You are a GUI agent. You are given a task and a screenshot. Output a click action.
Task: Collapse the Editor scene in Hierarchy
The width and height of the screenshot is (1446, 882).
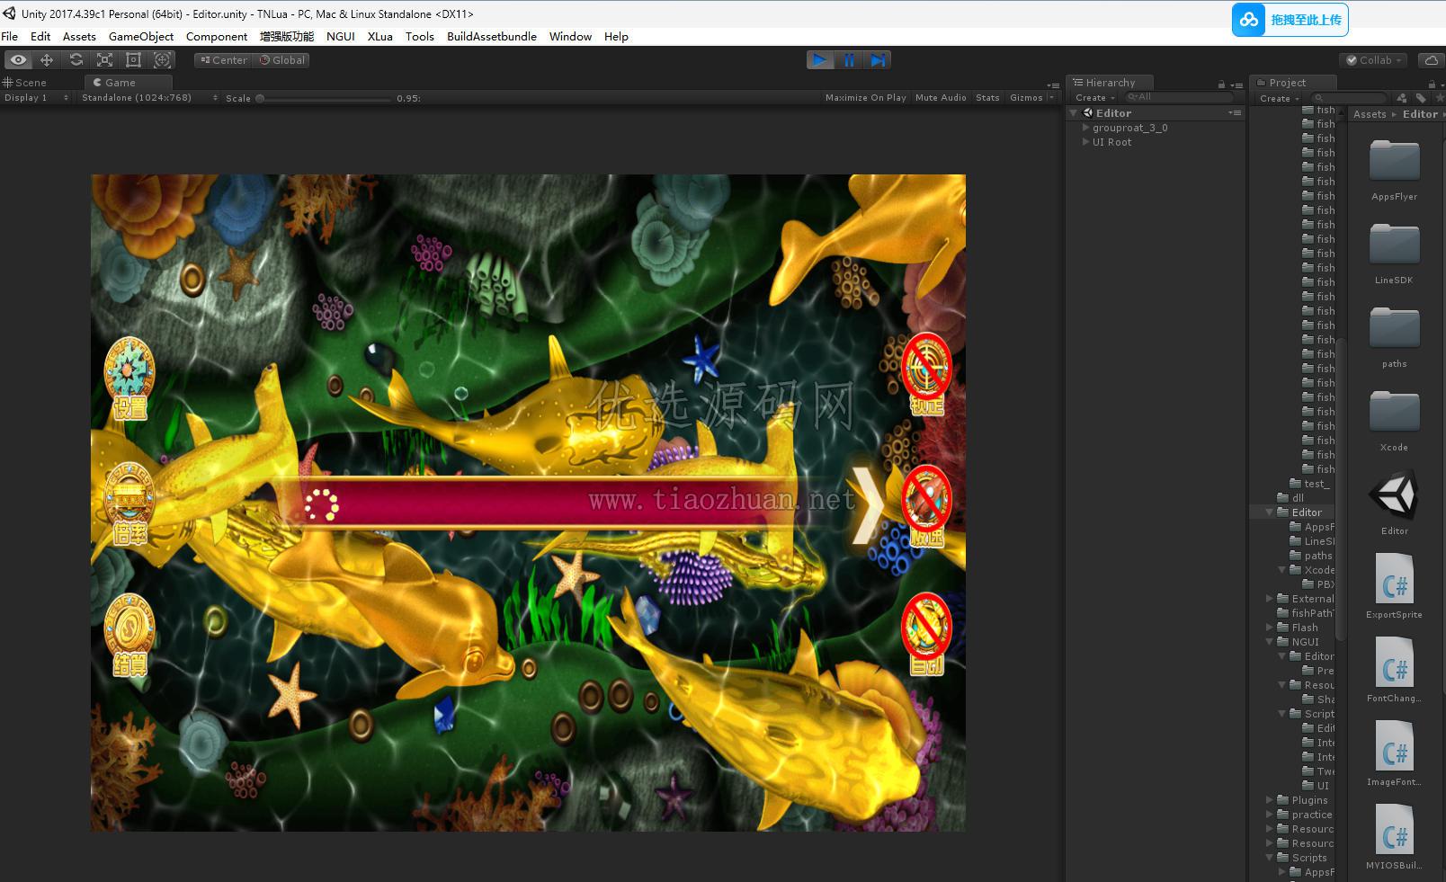[1074, 113]
